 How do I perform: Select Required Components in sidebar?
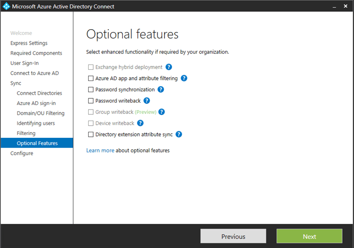click(36, 53)
